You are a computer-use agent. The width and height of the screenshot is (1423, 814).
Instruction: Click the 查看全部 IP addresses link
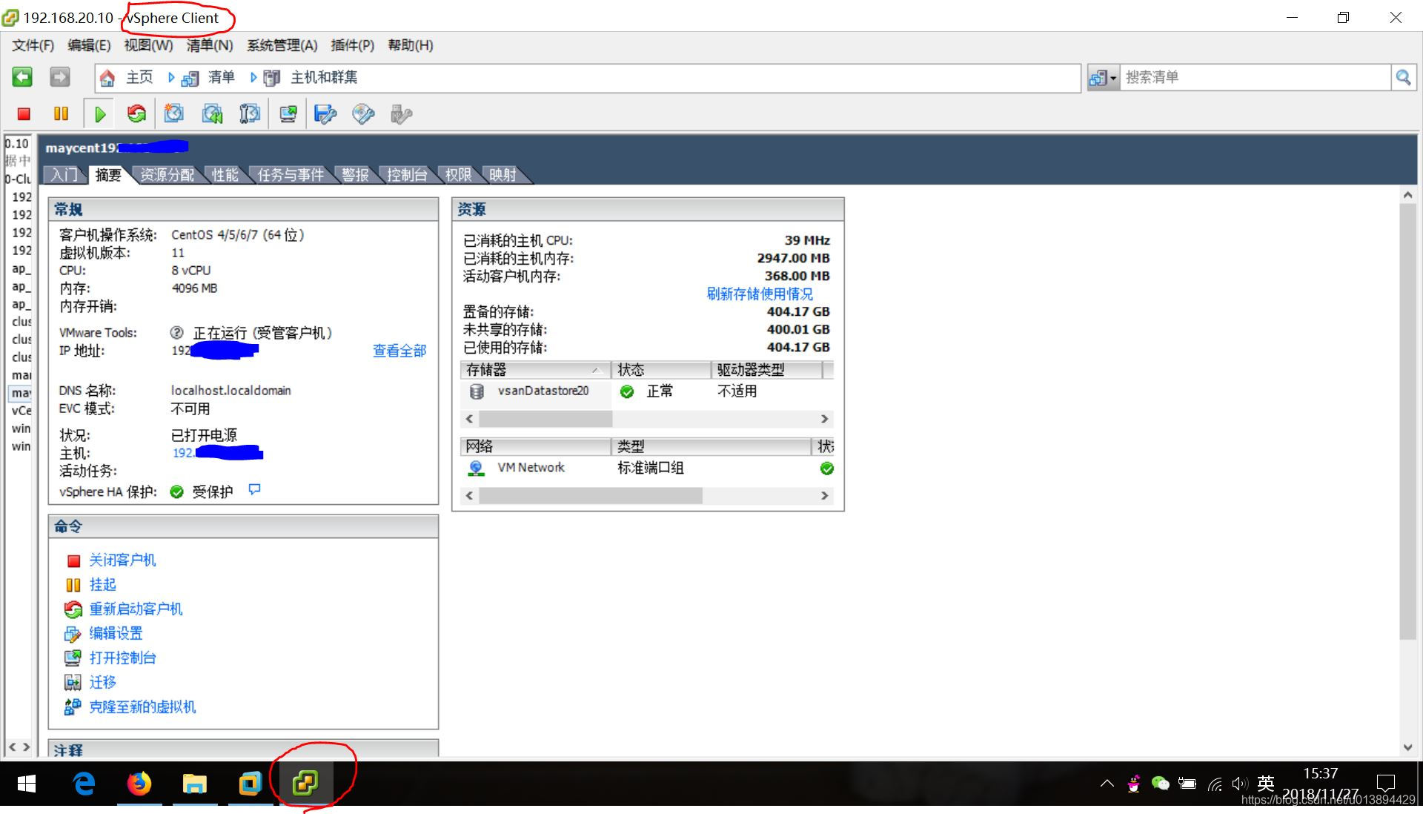(x=399, y=351)
